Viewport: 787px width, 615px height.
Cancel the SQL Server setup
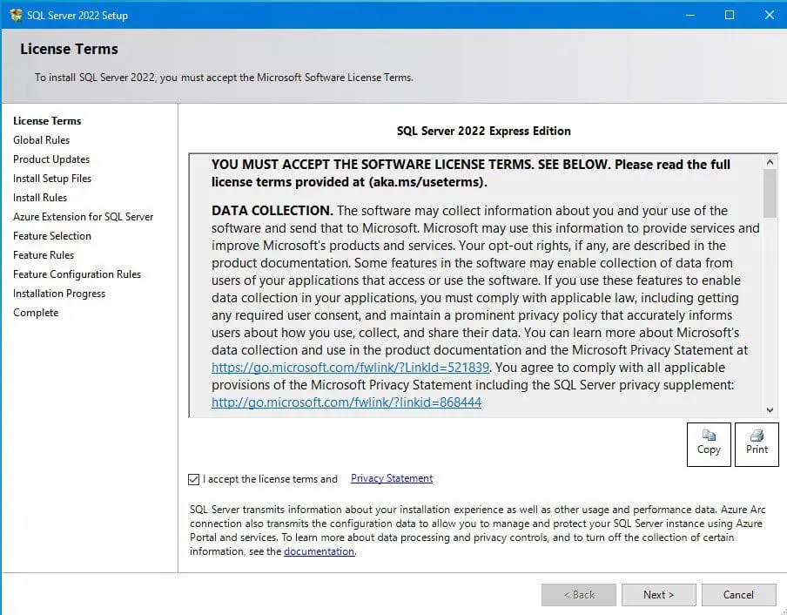pyautogui.click(x=738, y=595)
